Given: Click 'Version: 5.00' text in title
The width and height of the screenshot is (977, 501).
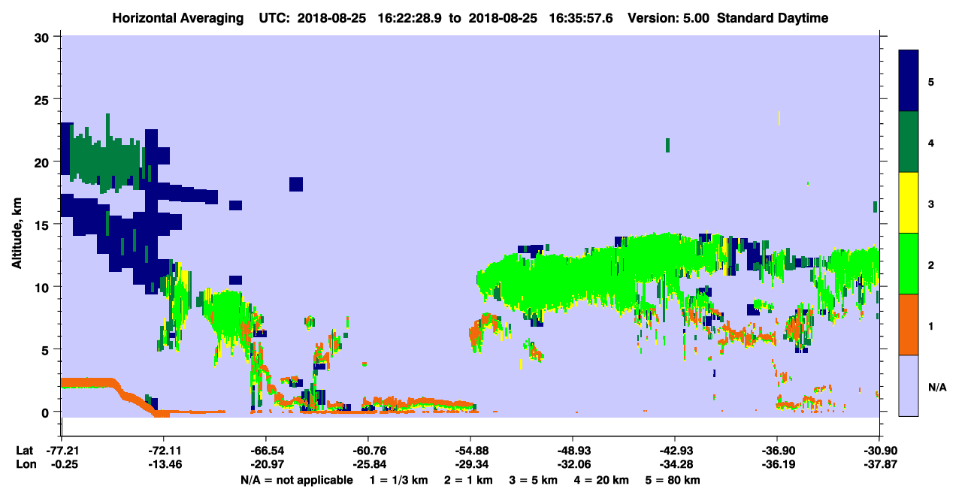Looking at the screenshot, I should pyautogui.click(x=669, y=18).
